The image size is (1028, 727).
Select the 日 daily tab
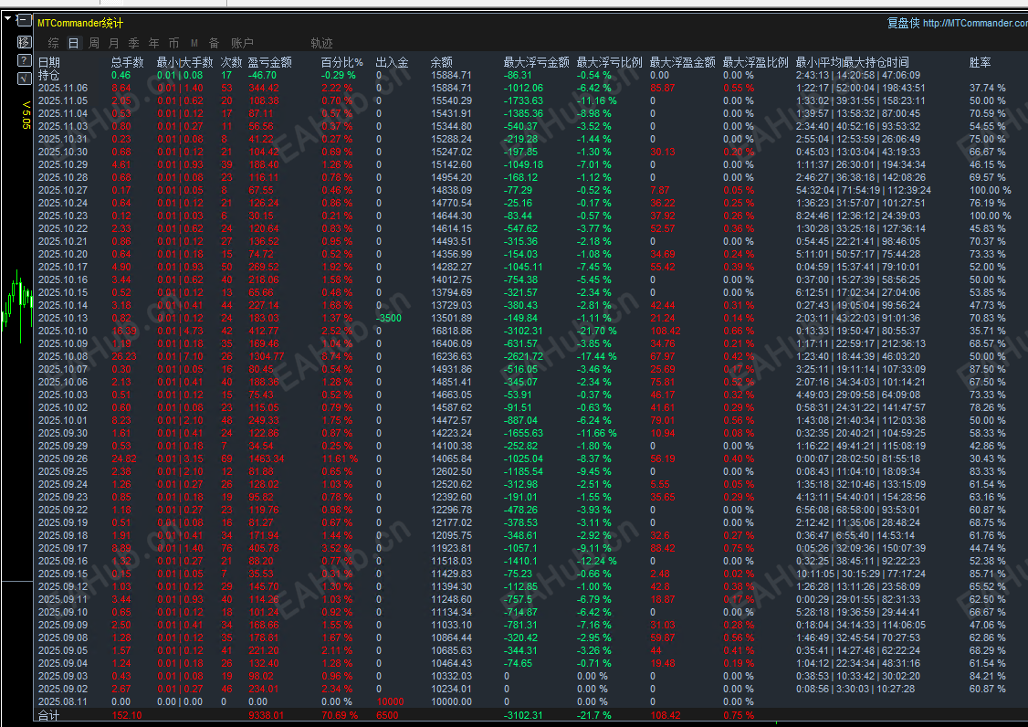(73, 43)
